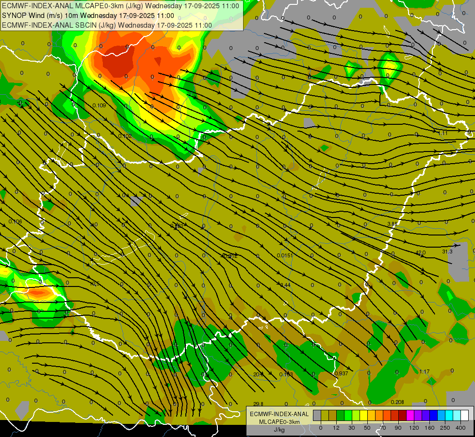Click the 20.6 value on the map
The image size is (475, 437).
click(258, 374)
